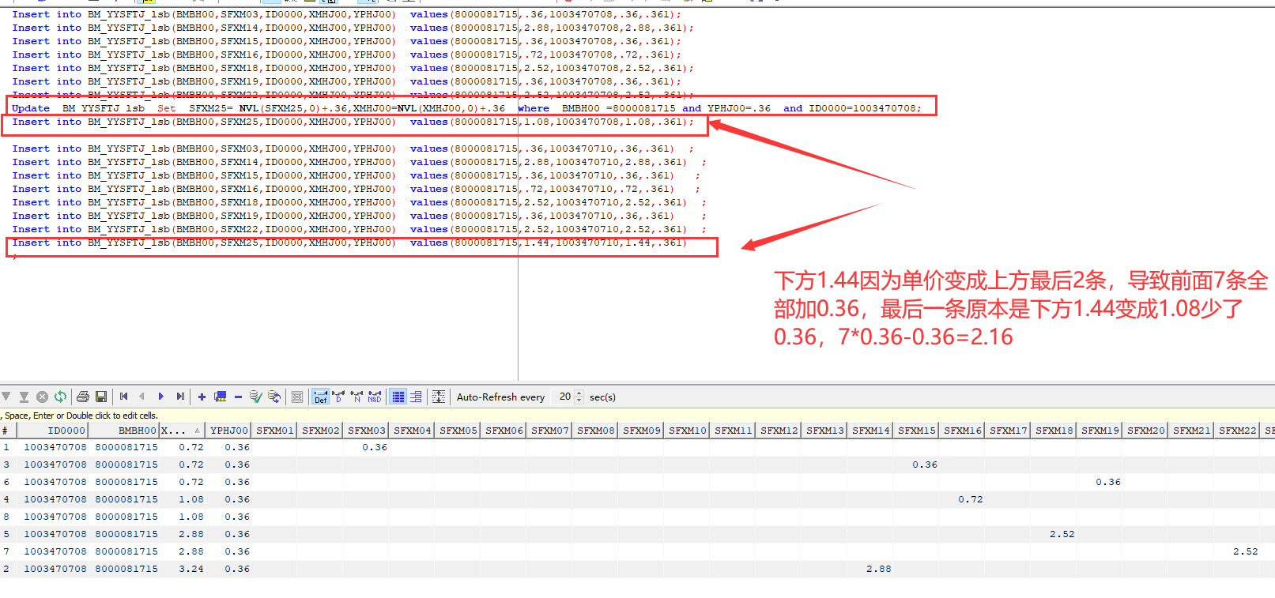Click ID0000 cell in row numbered 1
Viewport: 1275px width, 598px height.
(55, 447)
